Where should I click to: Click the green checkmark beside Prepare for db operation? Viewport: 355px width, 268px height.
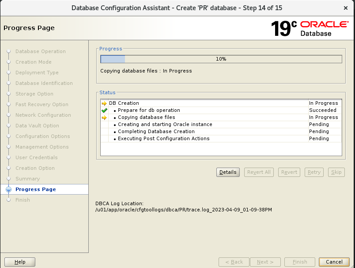pyautogui.click(x=104, y=111)
